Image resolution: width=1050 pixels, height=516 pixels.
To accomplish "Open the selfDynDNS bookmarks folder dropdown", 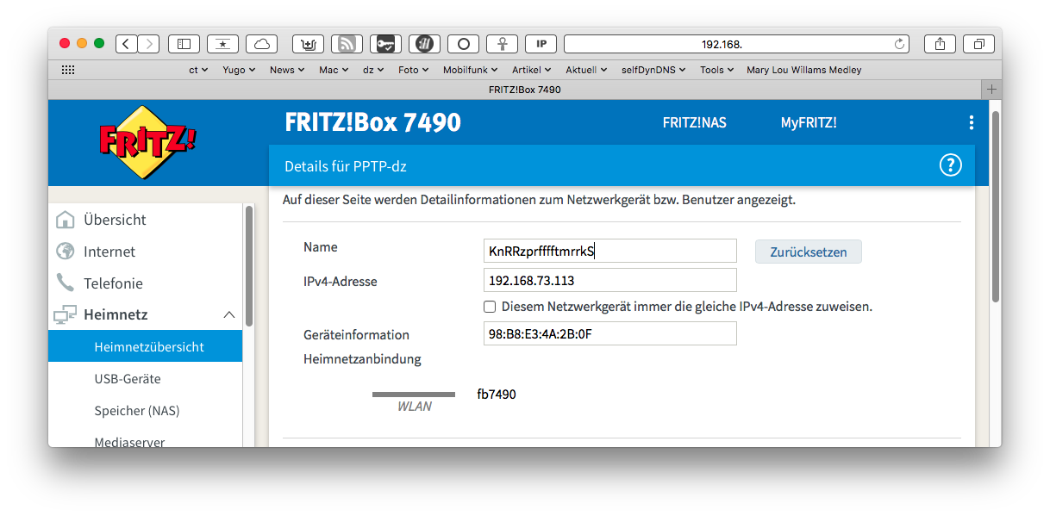I will click(x=654, y=70).
